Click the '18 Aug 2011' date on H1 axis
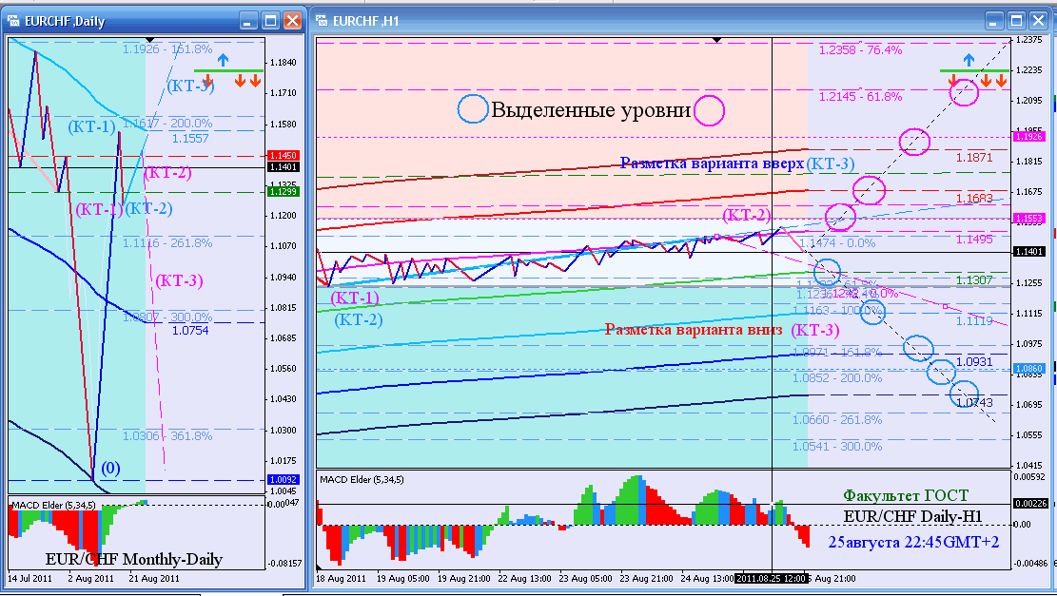The height and width of the screenshot is (596, 1057). click(342, 579)
